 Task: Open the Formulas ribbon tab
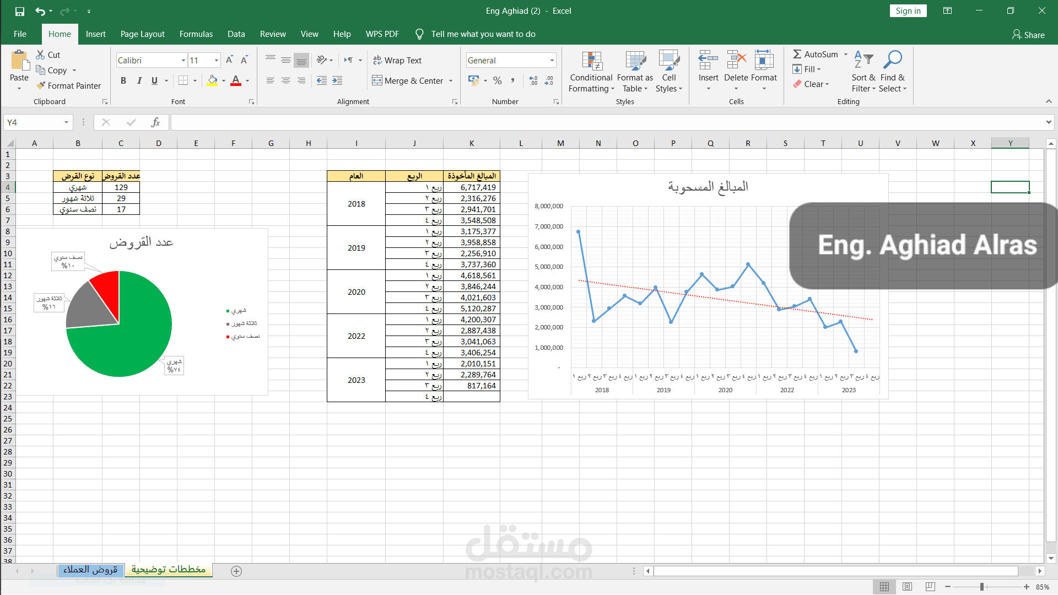click(x=196, y=34)
